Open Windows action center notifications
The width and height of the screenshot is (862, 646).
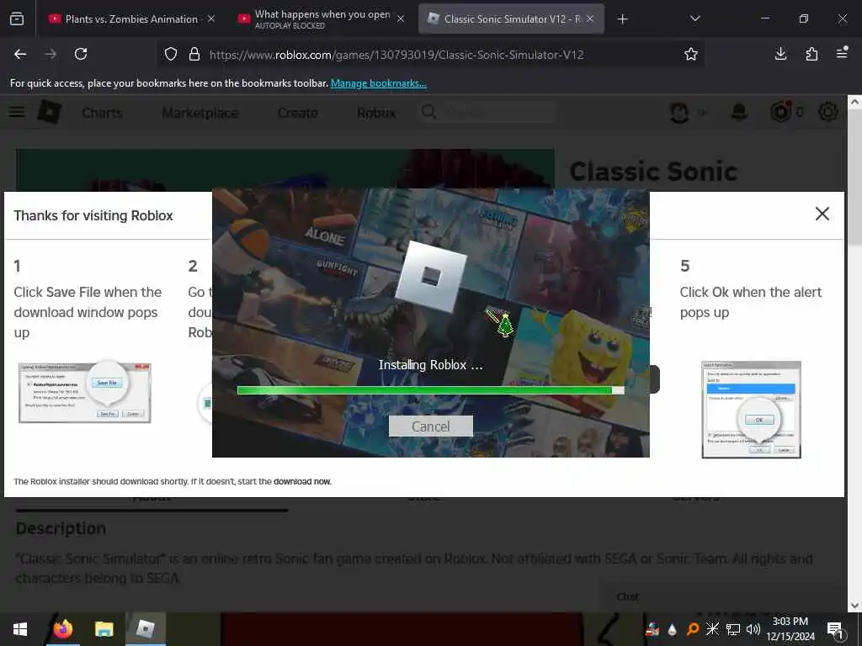836,629
